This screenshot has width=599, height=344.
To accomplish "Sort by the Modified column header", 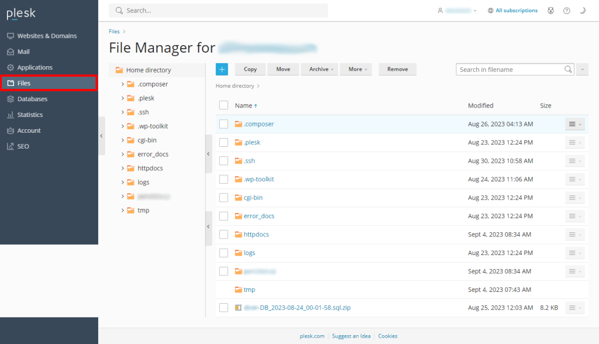I will tap(480, 105).
